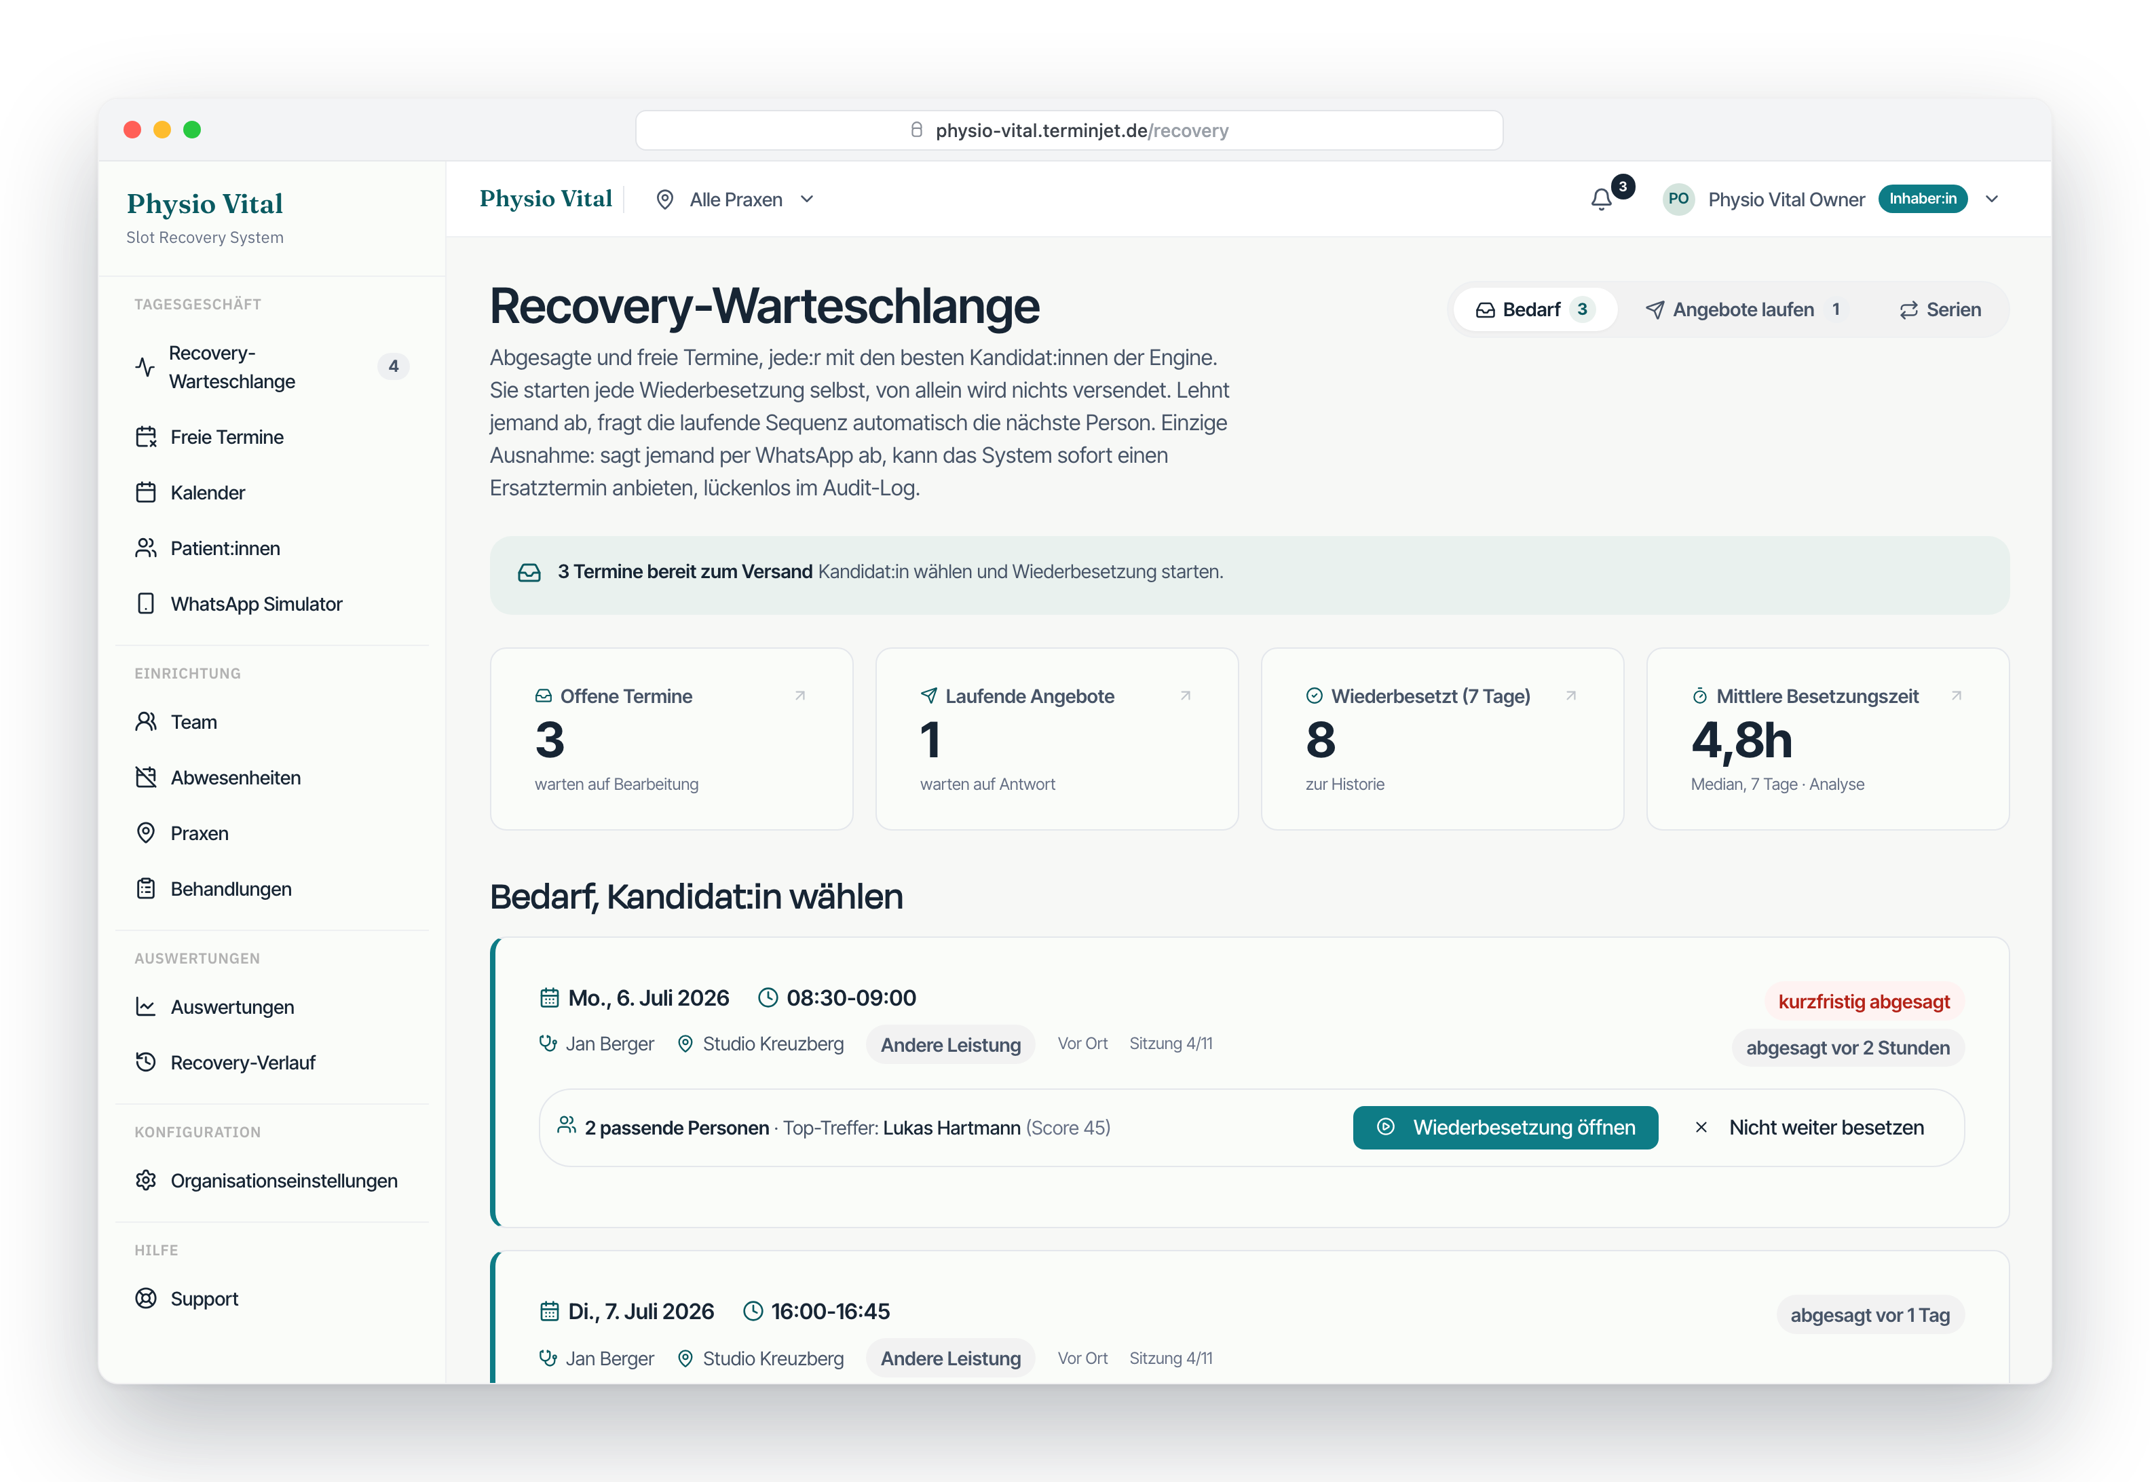
Task: Click the Physio Vital header logo link
Action: coord(545,199)
